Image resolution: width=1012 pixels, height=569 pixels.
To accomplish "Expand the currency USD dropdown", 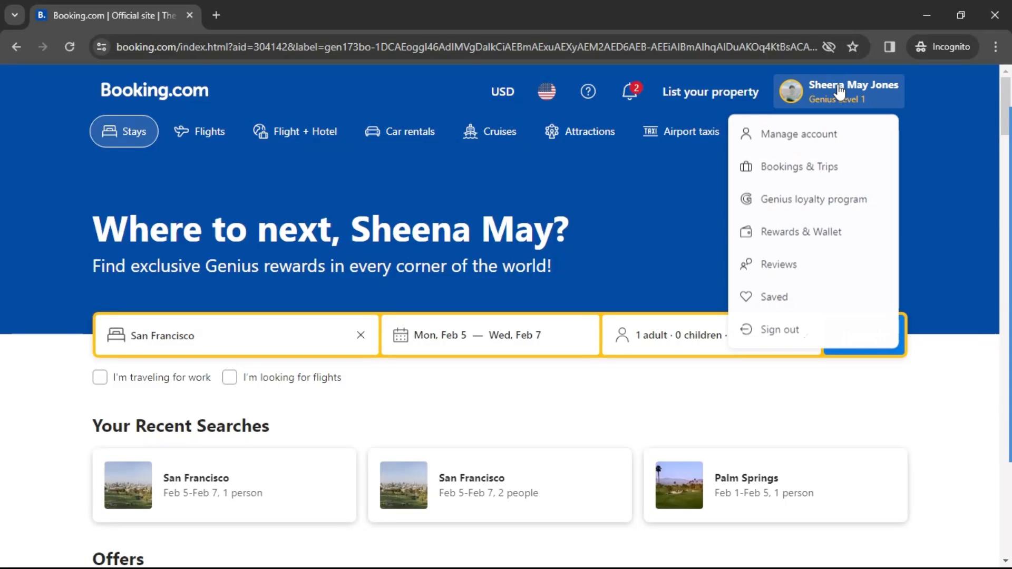I will tap(502, 91).
